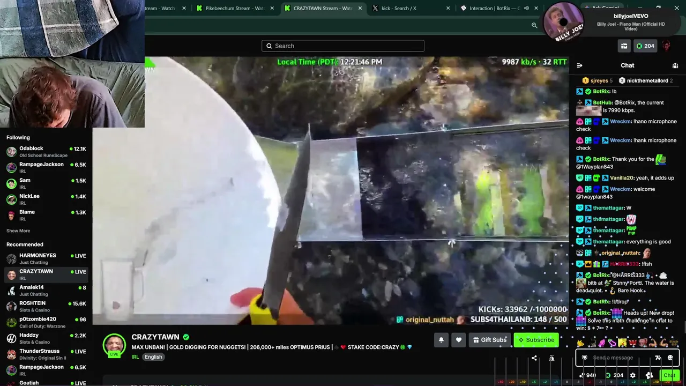Close the Pikebeechum Stream tab
This screenshot has width=686, height=386.
(x=272, y=8)
